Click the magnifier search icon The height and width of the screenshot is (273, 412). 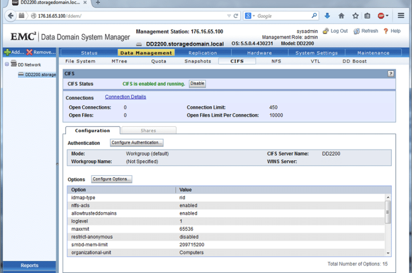[314, 16]
